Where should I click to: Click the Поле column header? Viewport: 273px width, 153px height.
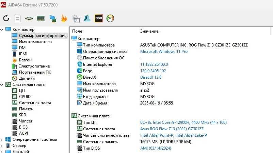pos(77,31)
